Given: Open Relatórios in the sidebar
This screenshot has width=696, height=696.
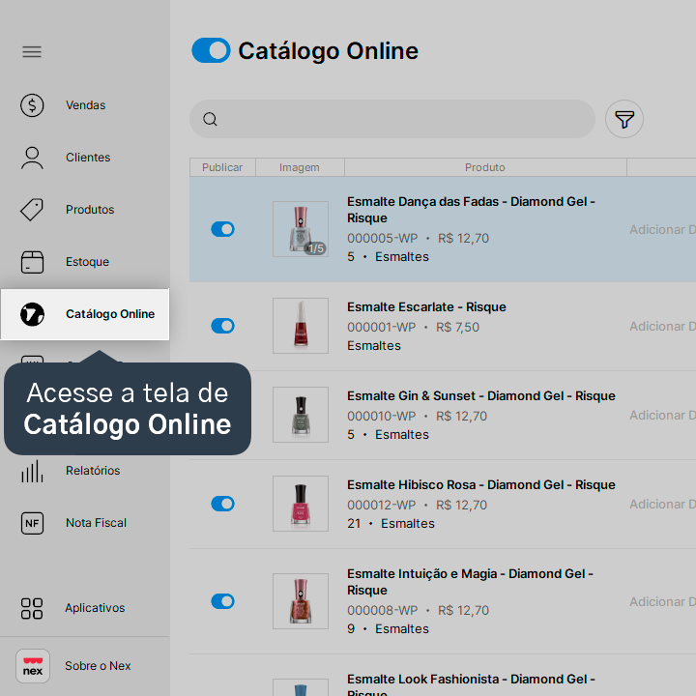Looking at the screenshot, I should click(x=93, y=471).
